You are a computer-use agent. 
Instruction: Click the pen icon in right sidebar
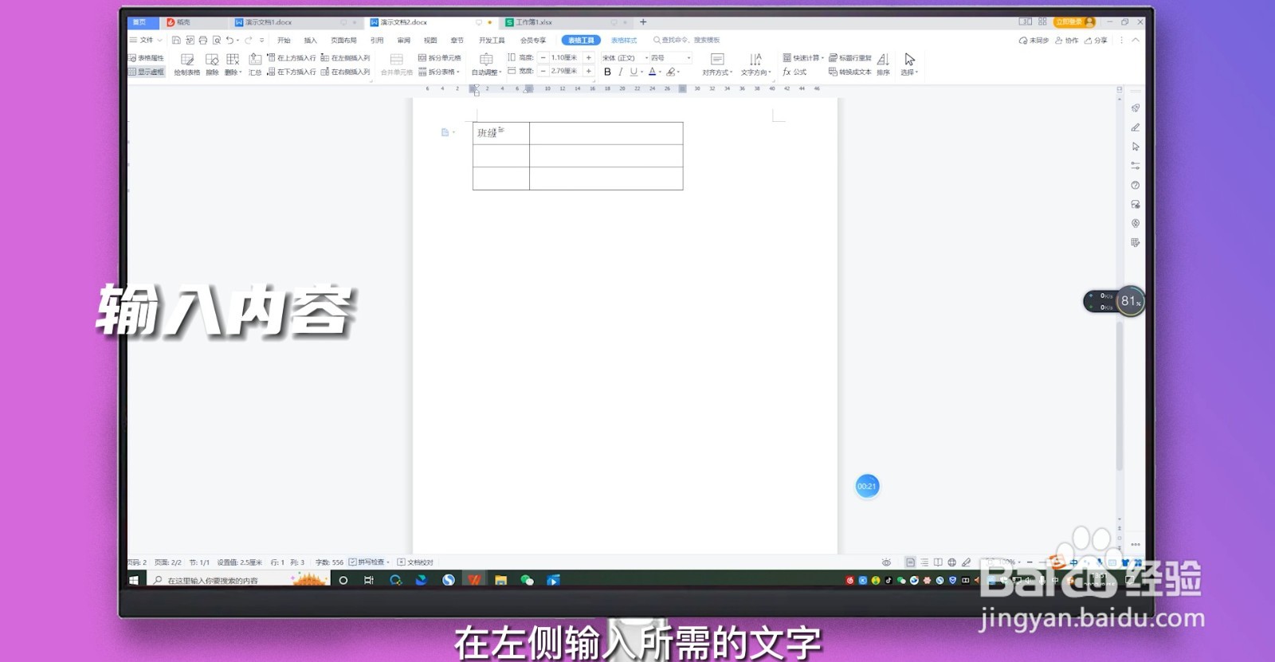1136,127
